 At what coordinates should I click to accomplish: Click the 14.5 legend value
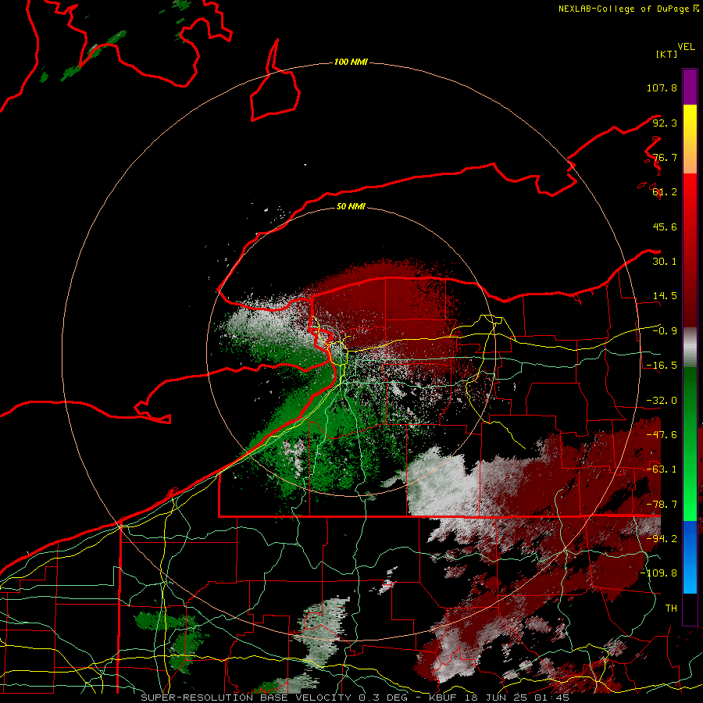pyautogui.click(x=665, y=296)
